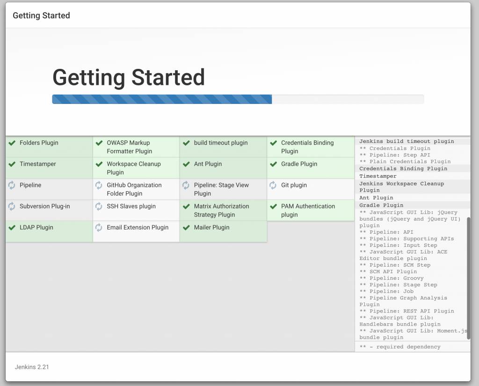Click the green checkmark beside Folders Plugin
The width and height of the screenshot is (479, 386).
12,143
